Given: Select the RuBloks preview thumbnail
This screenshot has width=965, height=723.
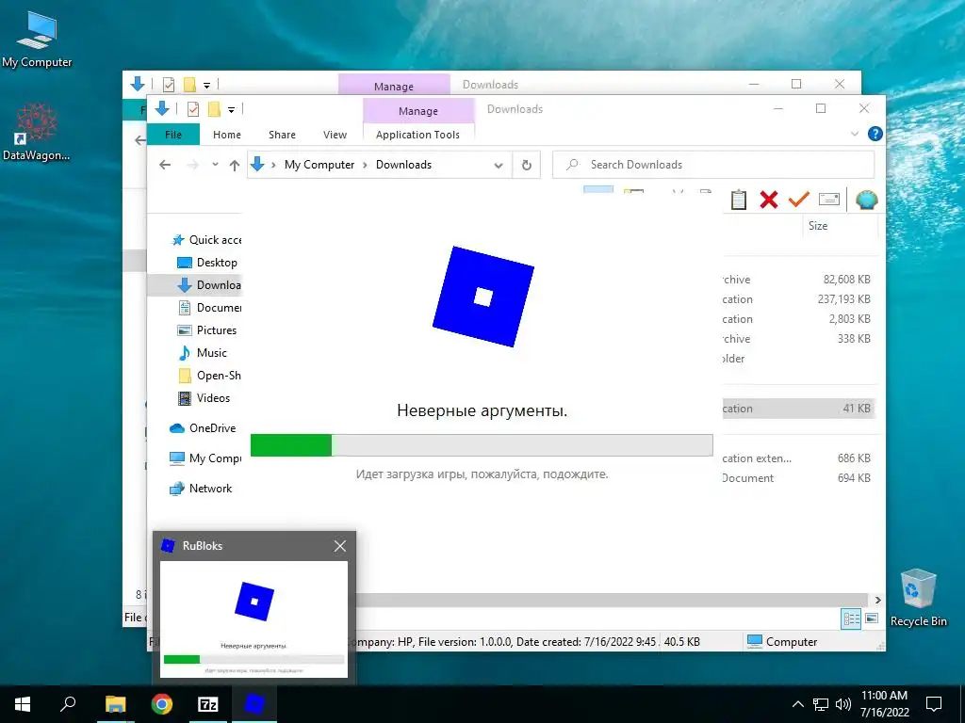Looking at the screenshot, I should coord(254,619).
